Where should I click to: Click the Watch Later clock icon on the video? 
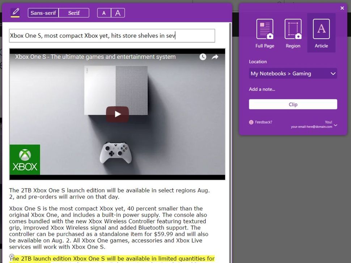[203, 57]
